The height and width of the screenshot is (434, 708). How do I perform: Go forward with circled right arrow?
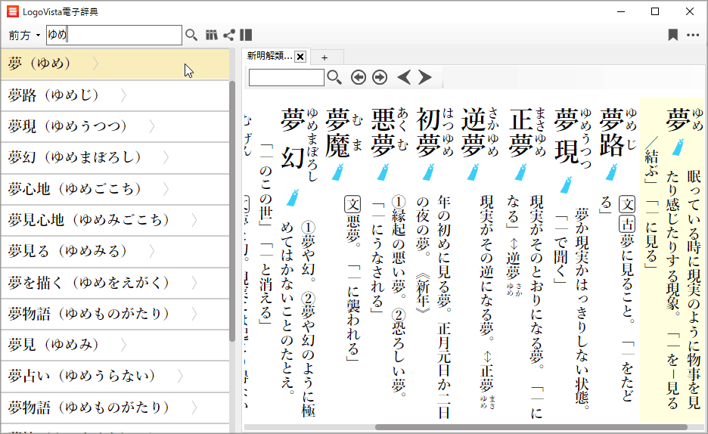click(x=380, y=77)
